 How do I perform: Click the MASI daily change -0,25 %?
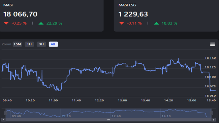[19, 23]
